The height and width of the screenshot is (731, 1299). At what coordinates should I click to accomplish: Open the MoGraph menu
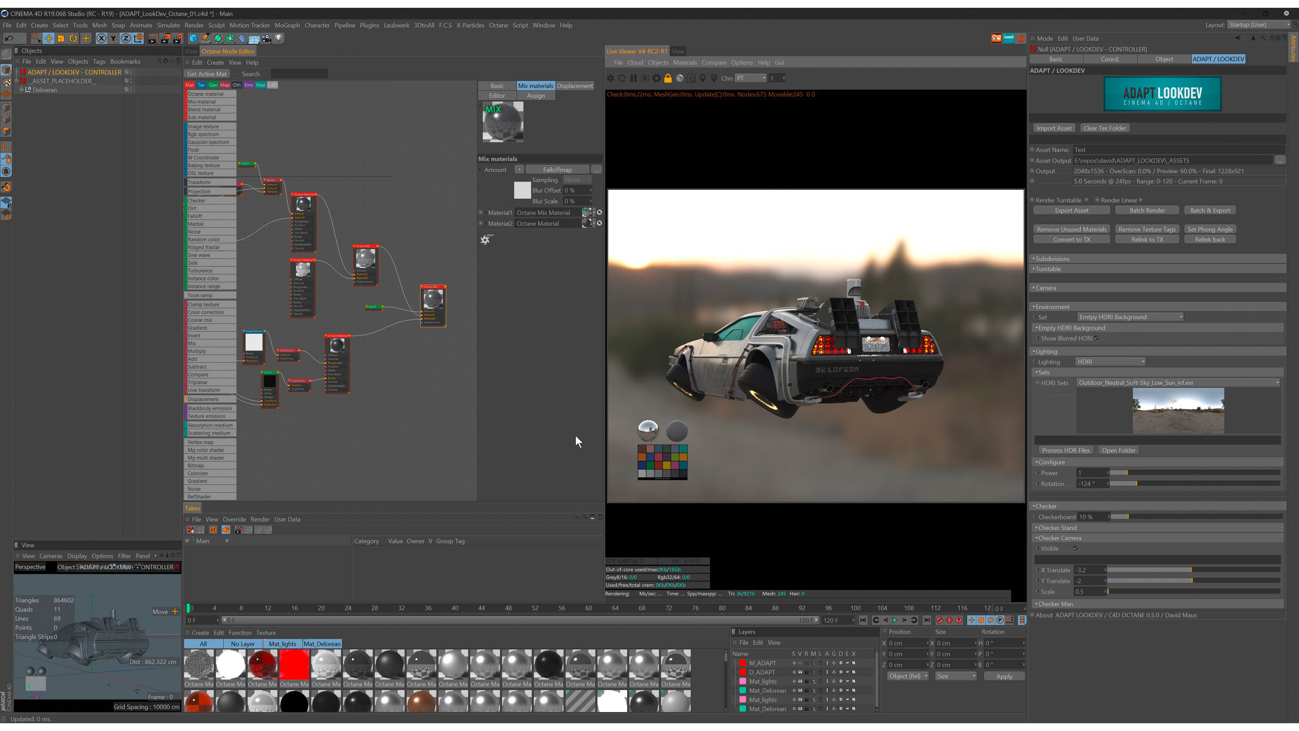point(287,25)
